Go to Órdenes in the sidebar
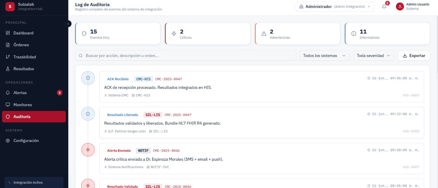438x188 pixels. pos(34,45)
